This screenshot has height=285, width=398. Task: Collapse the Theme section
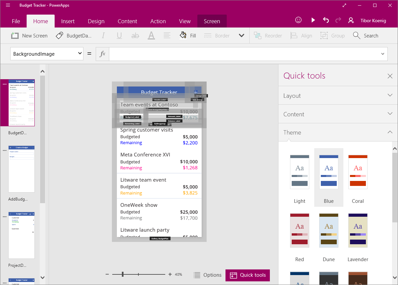338,132
